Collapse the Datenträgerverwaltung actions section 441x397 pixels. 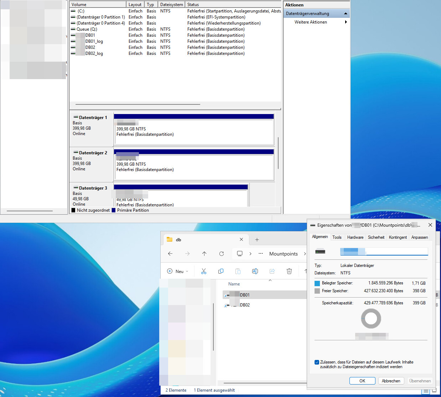(345, 14)
